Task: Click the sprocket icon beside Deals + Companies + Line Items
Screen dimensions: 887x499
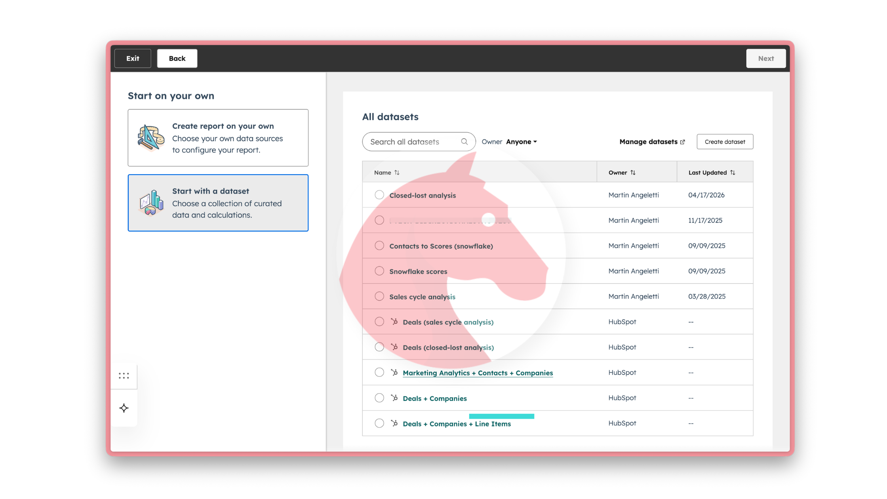Action: point(394,423)
